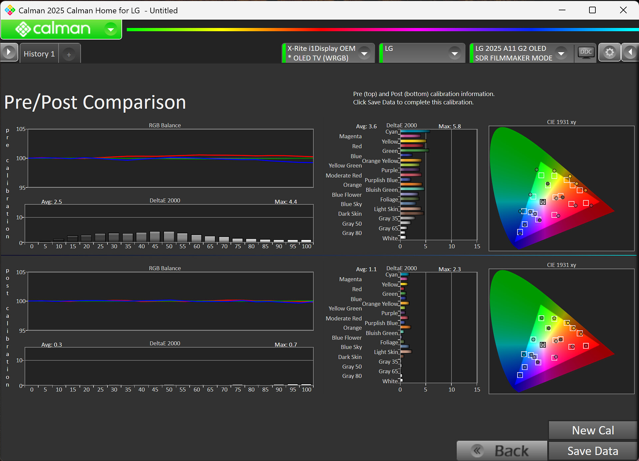
Task: Click the pre-calibration CIE 1931 xy chart
Action: click(x=561, y=188)
